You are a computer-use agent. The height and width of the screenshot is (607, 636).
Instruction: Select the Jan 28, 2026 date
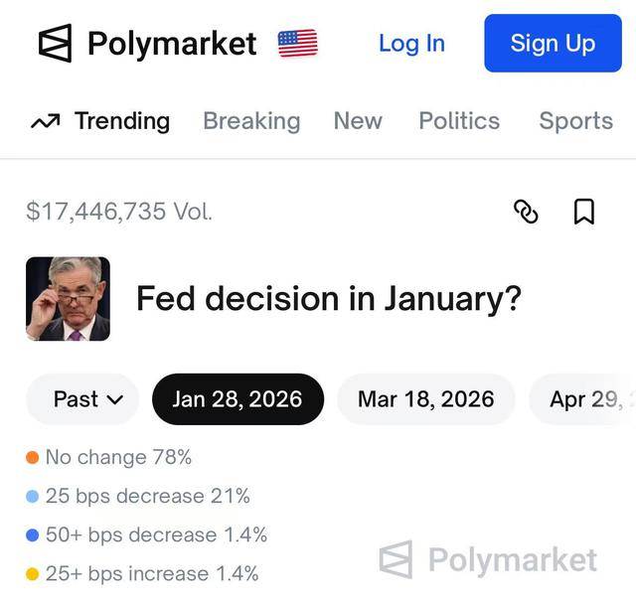point(238,399)
